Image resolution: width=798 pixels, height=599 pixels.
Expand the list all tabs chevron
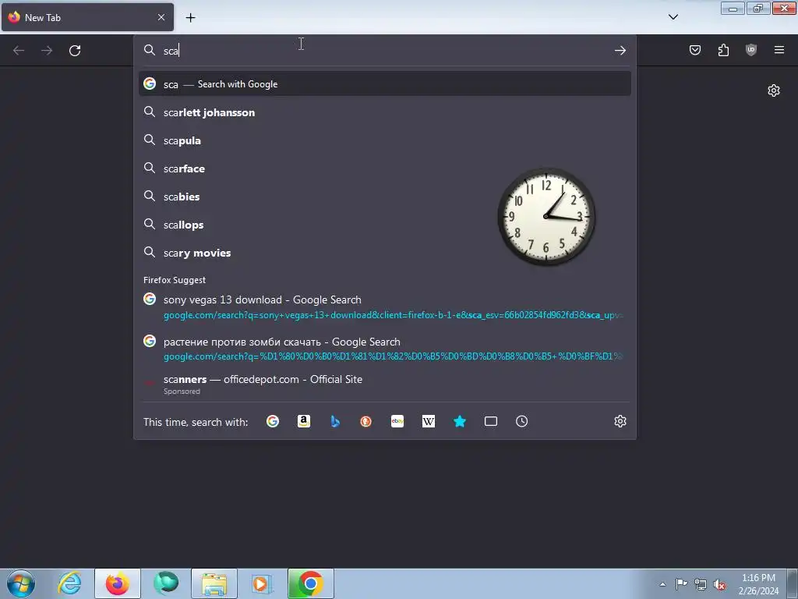[x=673, y=17]
